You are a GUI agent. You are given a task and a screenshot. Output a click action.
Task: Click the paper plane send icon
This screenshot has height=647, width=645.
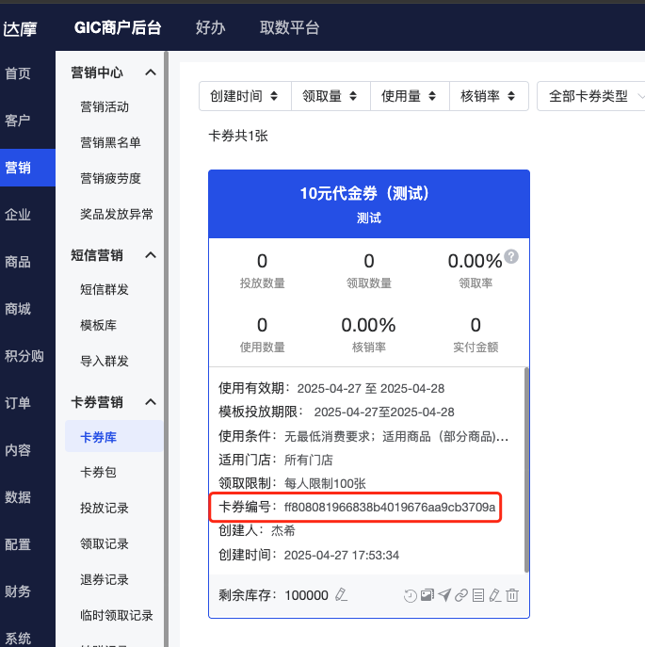click(x=444, y=595)
